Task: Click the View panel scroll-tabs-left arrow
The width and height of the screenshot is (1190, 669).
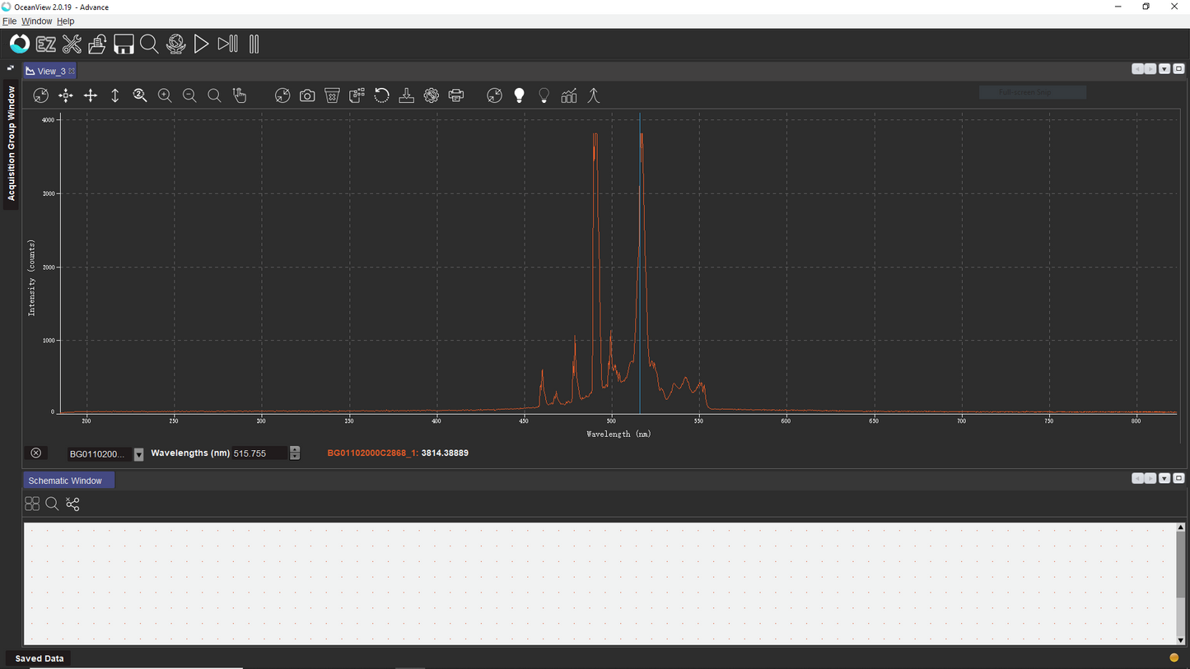Action: [1137, 69]
